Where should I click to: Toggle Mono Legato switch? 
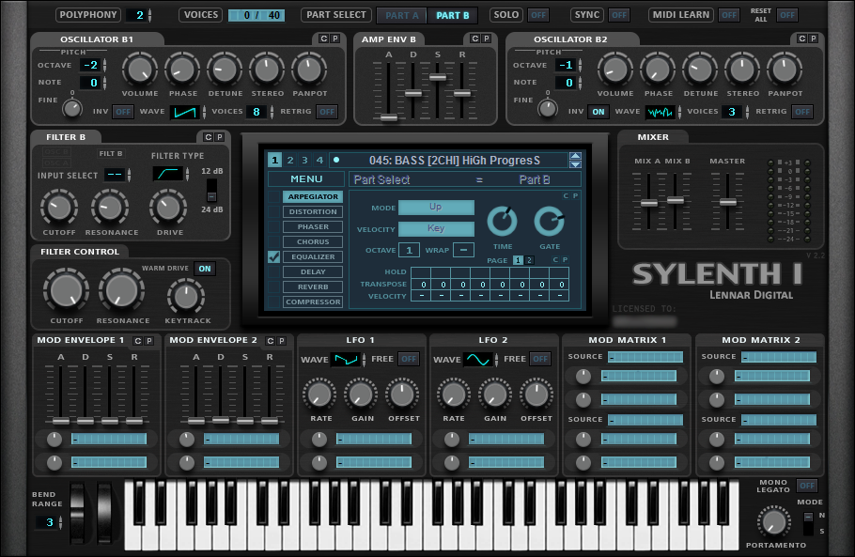[x=807, y=486]
